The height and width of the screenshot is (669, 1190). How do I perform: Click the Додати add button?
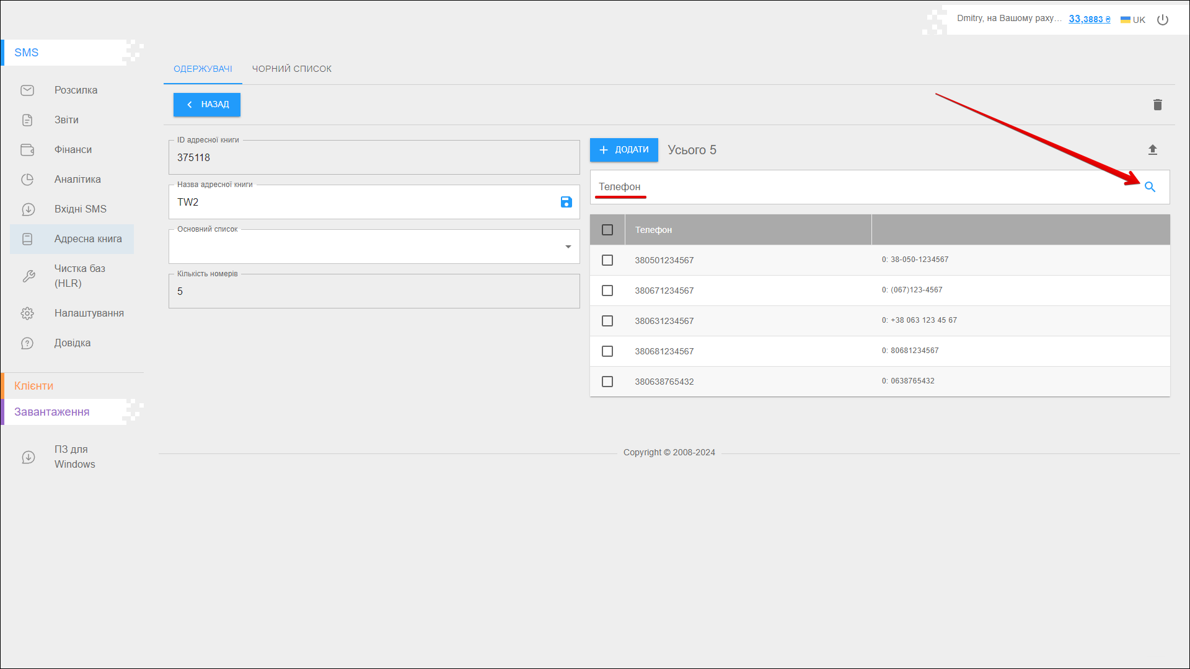[x=624, y=150]
